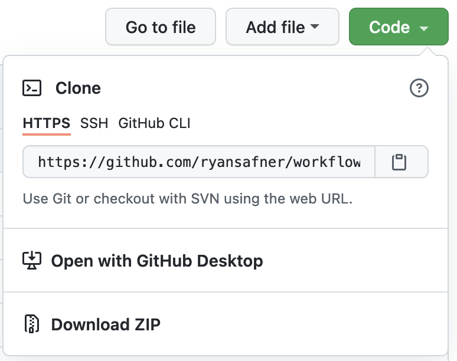Open the Add file dropdown
Viewport: 457px width, 361px height.
[x=282, y=27]
